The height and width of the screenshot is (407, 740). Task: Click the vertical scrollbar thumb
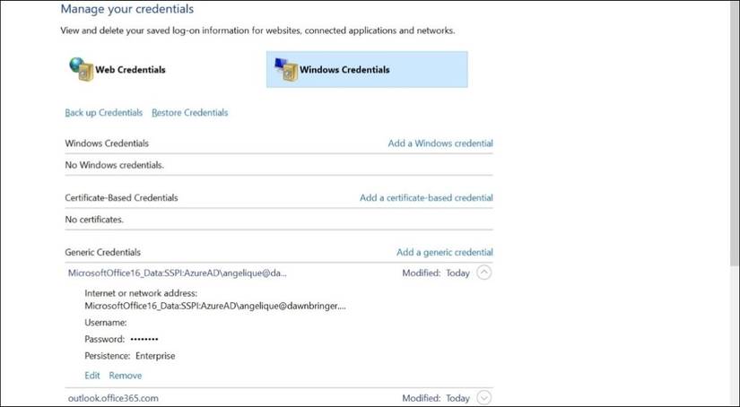click(x=735, y=134)
